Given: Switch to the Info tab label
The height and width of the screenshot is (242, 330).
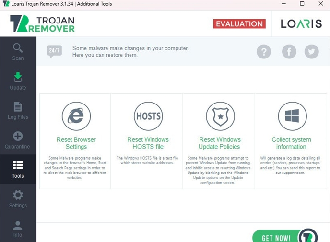Looking at the screenshot, I should [x=18, y=235].
